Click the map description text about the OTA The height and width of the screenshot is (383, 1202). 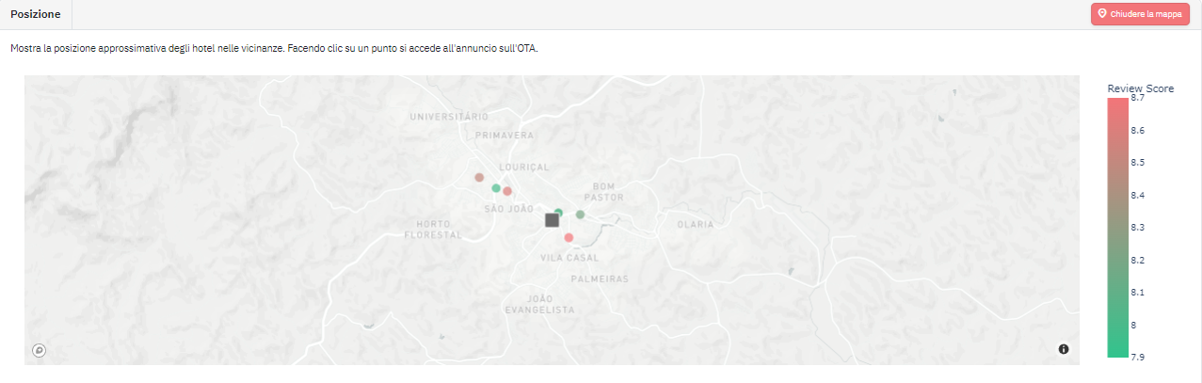[274, 47]
